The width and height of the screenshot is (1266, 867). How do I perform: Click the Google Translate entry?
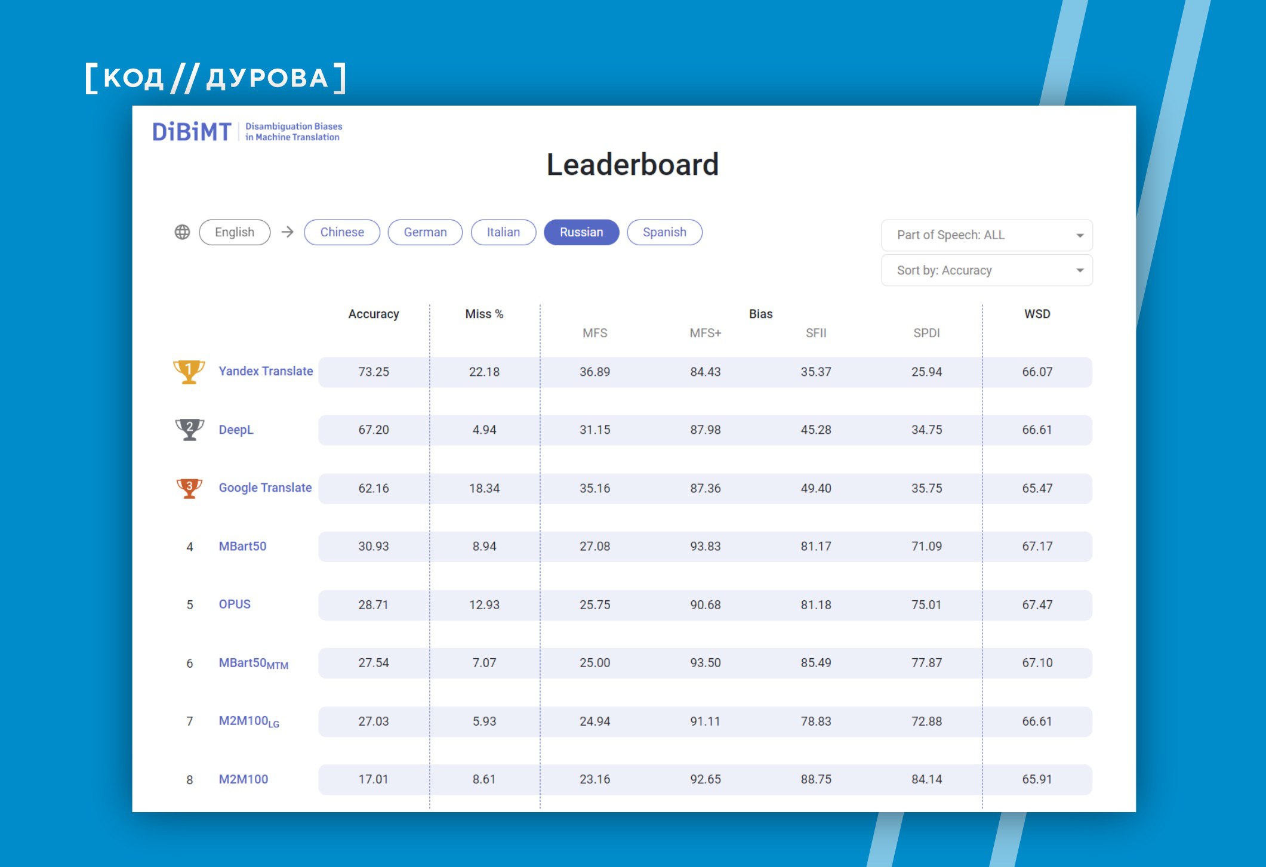(265, 488)
